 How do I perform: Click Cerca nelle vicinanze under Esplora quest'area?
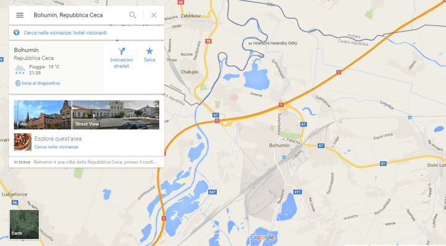[56, 147]
